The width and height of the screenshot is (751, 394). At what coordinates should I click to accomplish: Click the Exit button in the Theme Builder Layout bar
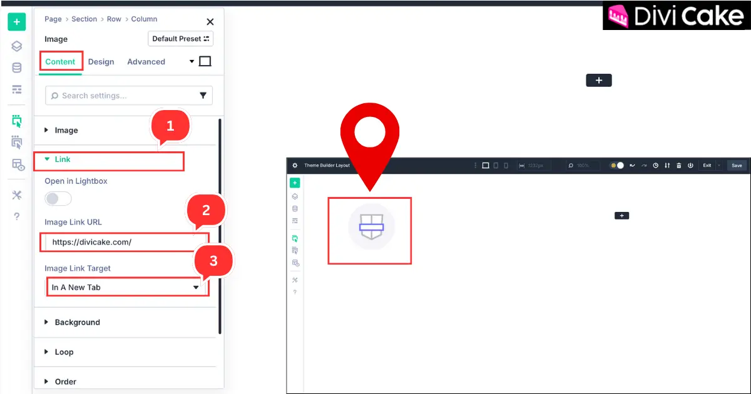click(x=707, y=166)
